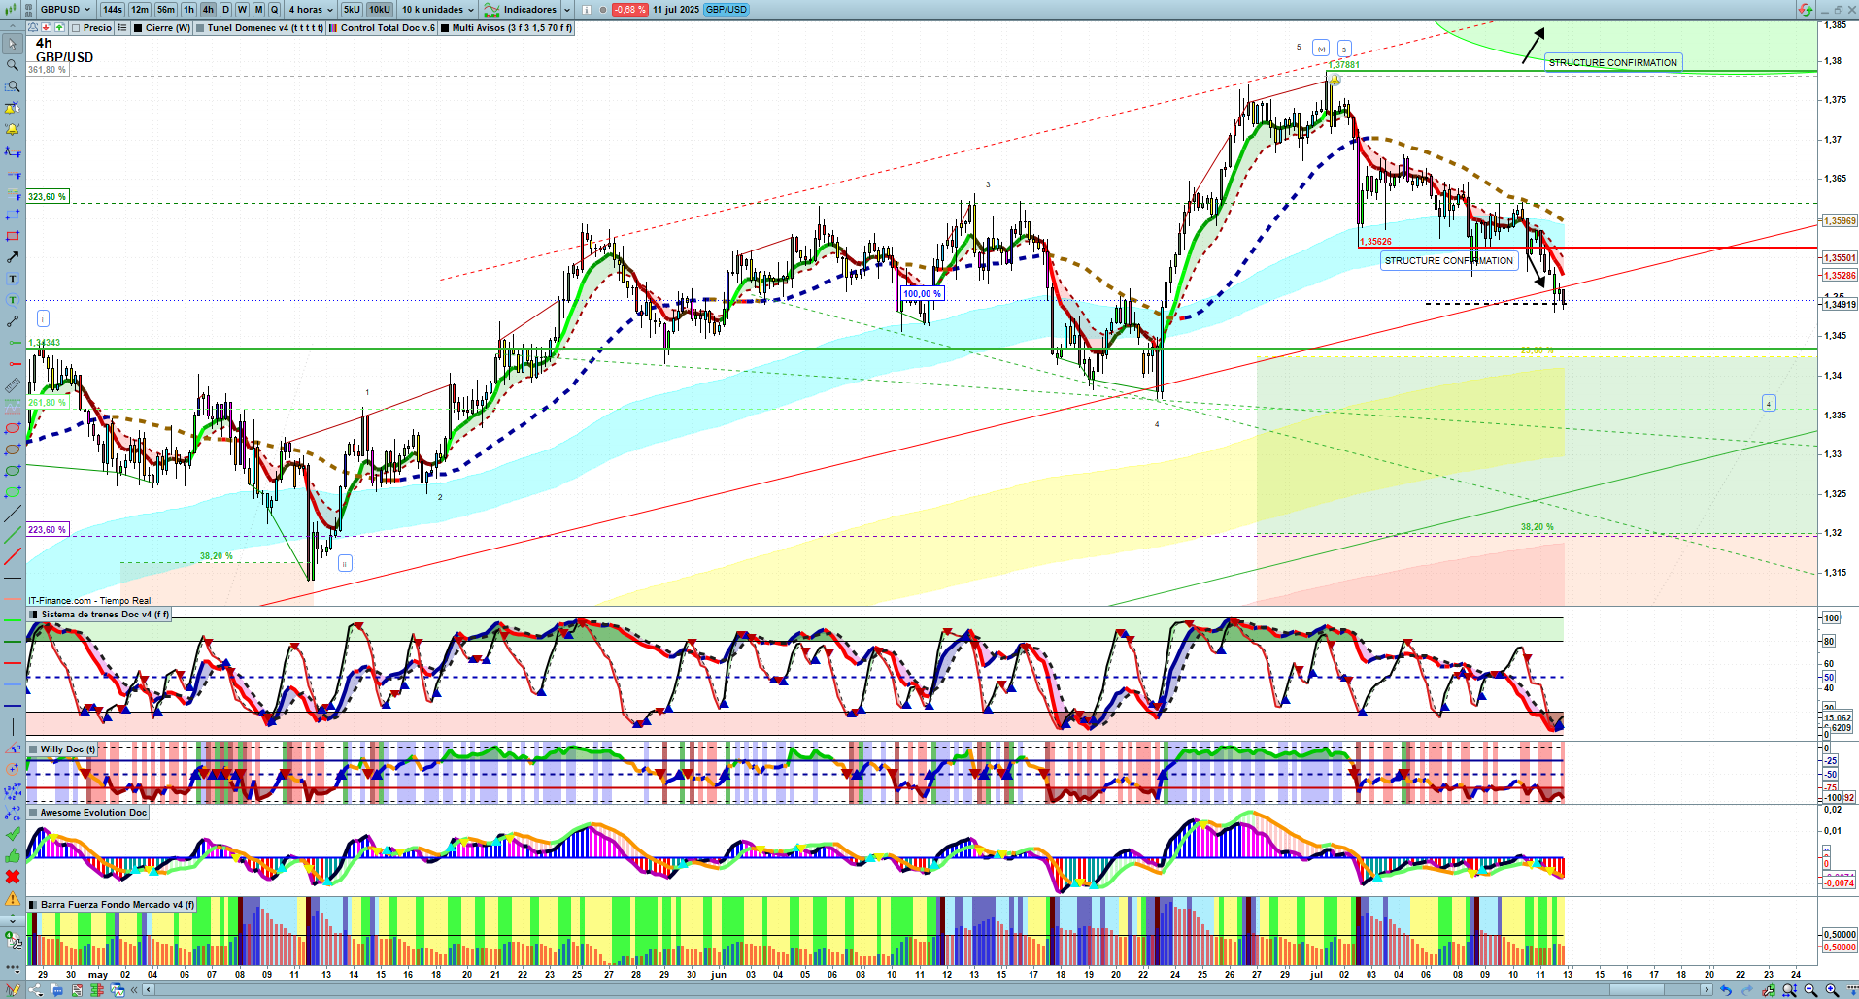Pick the magnifying glass zoom tool
The height and width of the screenshot is (999, 1859).
coord(13,65)
